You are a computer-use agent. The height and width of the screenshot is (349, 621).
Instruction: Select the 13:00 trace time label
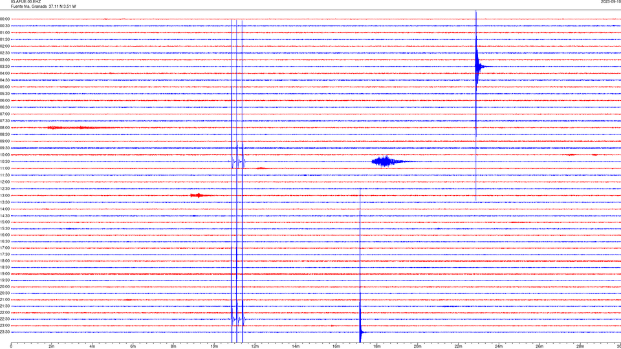pyautogui.click(x=5, y=195)
